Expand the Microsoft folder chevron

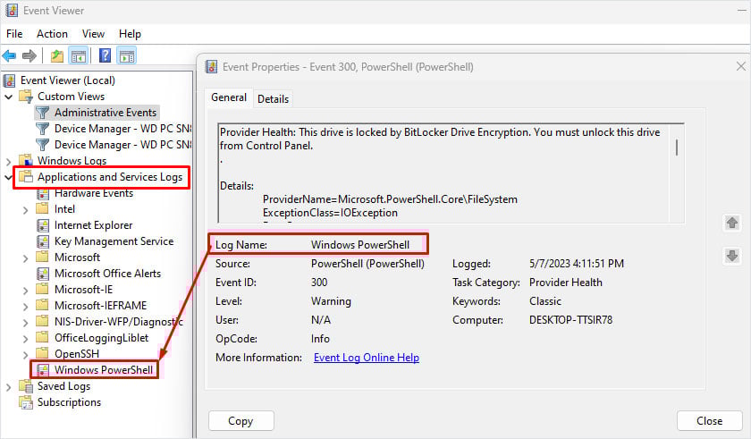(25, 258)
